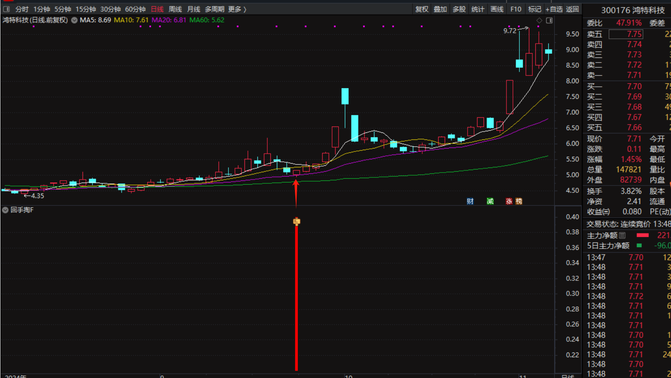
Task: Click 买三 bid price 7.68
Action: 634,107
